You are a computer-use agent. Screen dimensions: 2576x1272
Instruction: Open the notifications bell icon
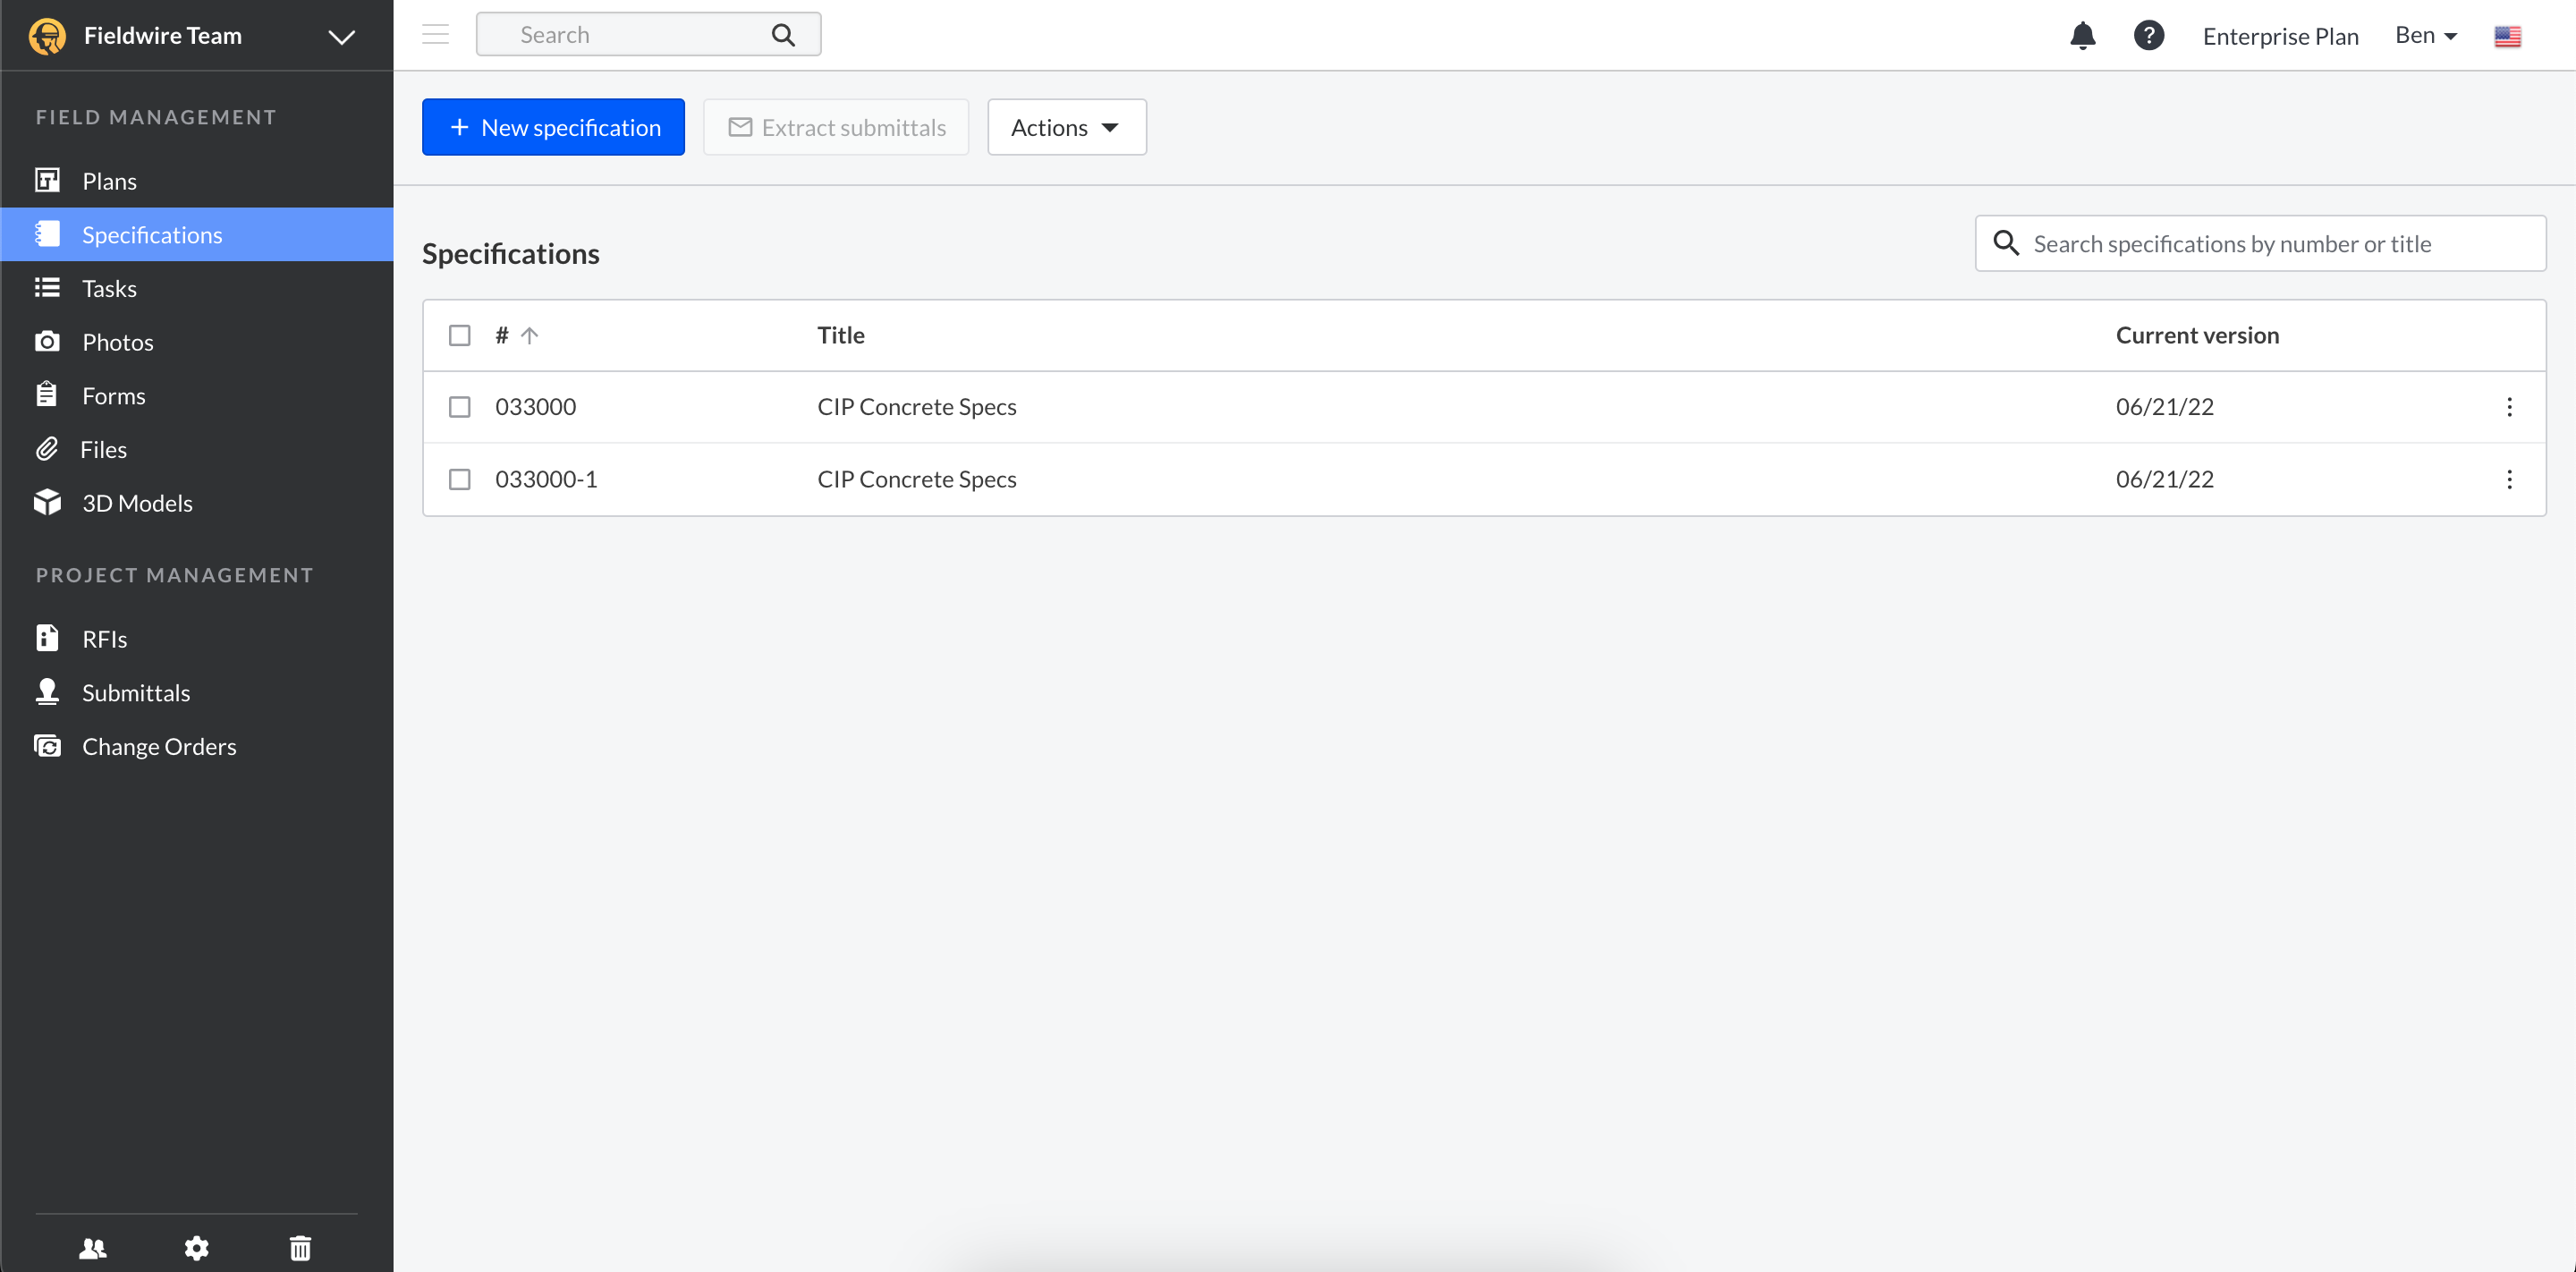pos(2082,36)
